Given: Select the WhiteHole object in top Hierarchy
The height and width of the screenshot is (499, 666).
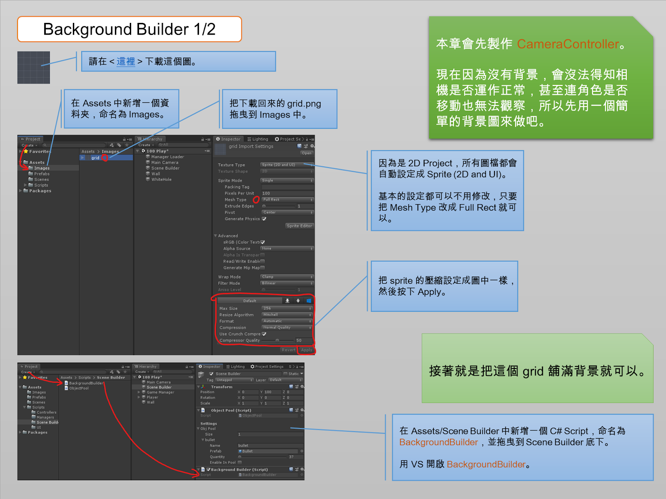Looking at the screenshot, I should coord(162,180).
